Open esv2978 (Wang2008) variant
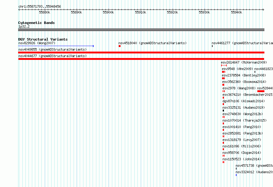 pos(239,88)
